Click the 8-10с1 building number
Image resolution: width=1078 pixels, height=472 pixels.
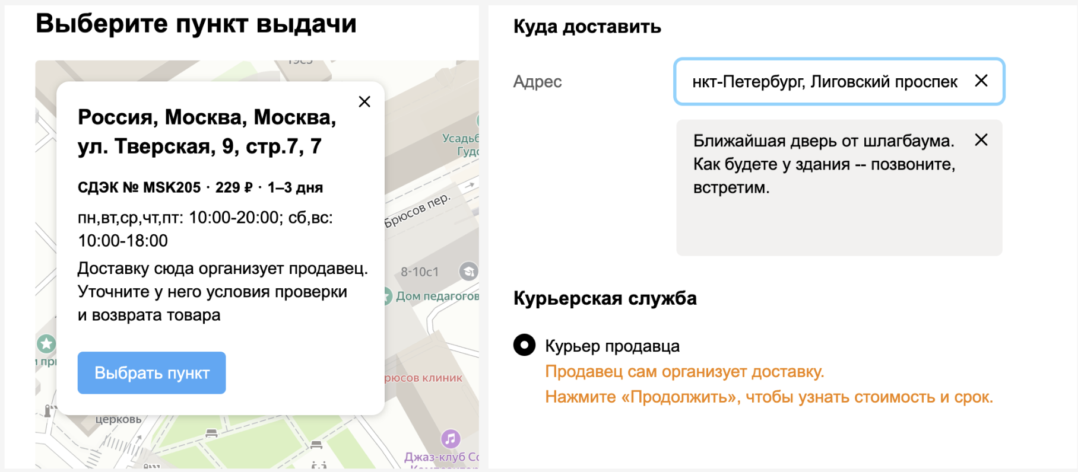(x=419, y=272)
